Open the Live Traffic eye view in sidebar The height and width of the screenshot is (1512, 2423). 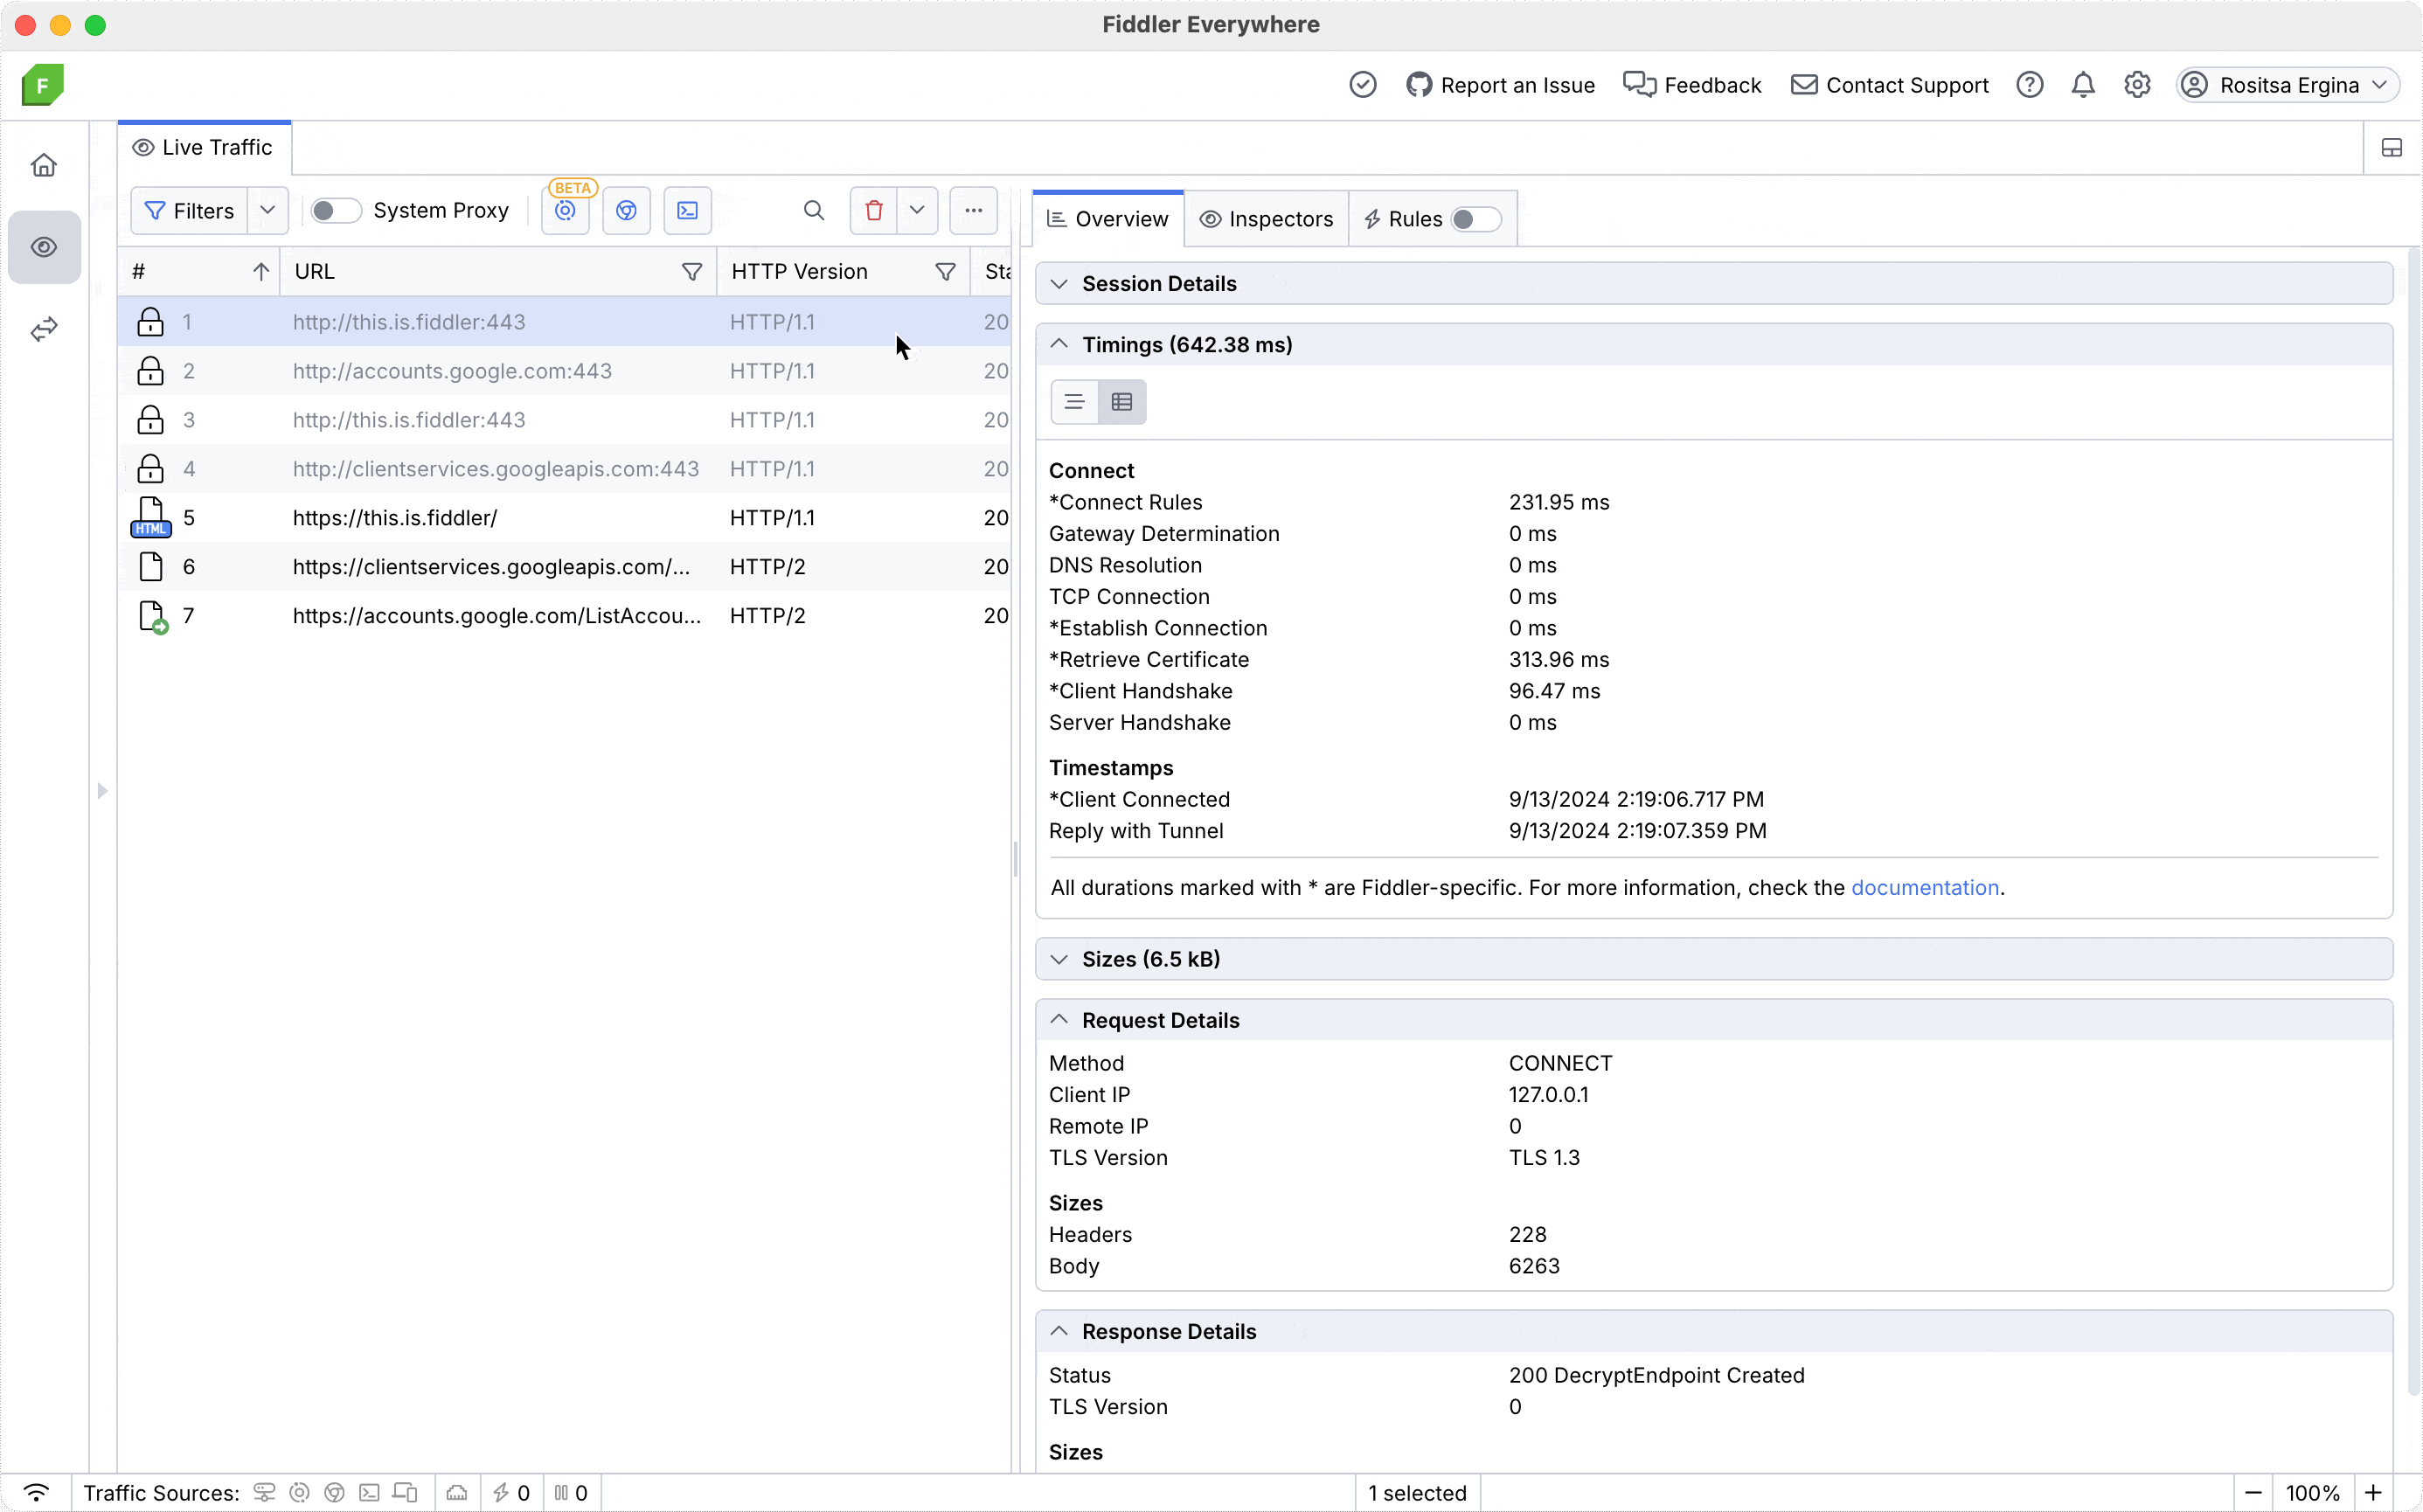pos(44,247)
